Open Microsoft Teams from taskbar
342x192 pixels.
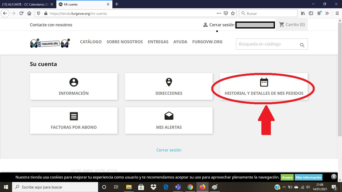point(178,187)
